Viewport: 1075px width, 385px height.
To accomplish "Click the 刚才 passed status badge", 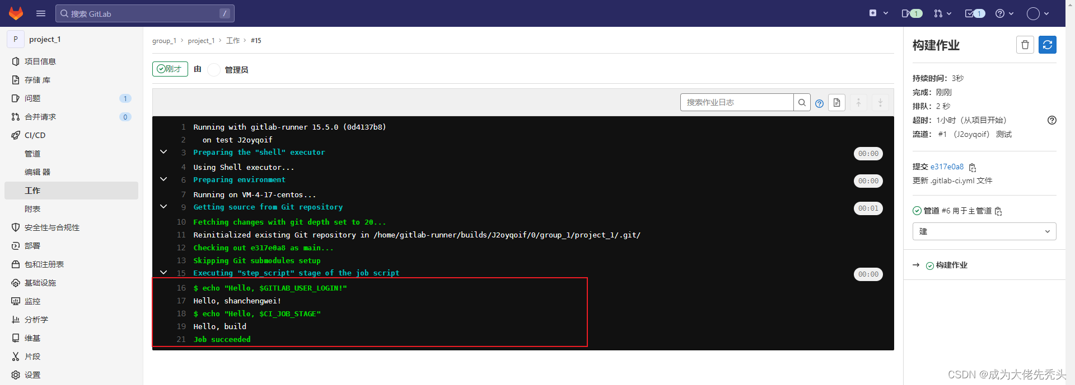I will point(170,69).
